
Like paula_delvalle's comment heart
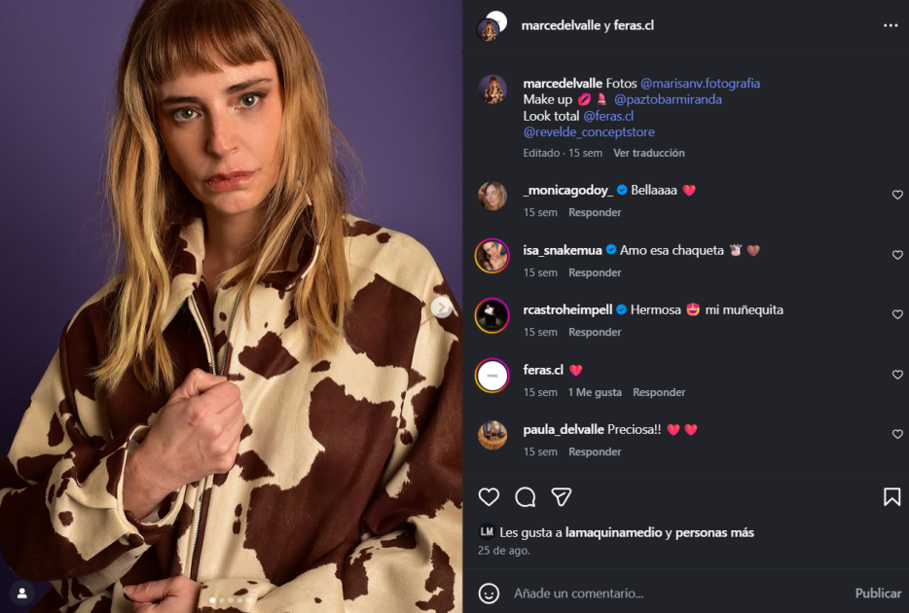coord(897,434)
